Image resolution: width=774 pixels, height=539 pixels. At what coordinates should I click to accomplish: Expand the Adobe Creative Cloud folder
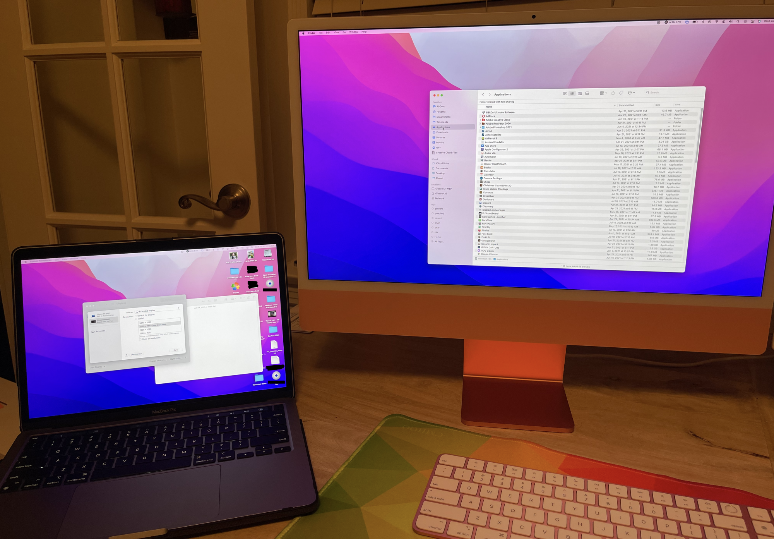tap(481, 120)
